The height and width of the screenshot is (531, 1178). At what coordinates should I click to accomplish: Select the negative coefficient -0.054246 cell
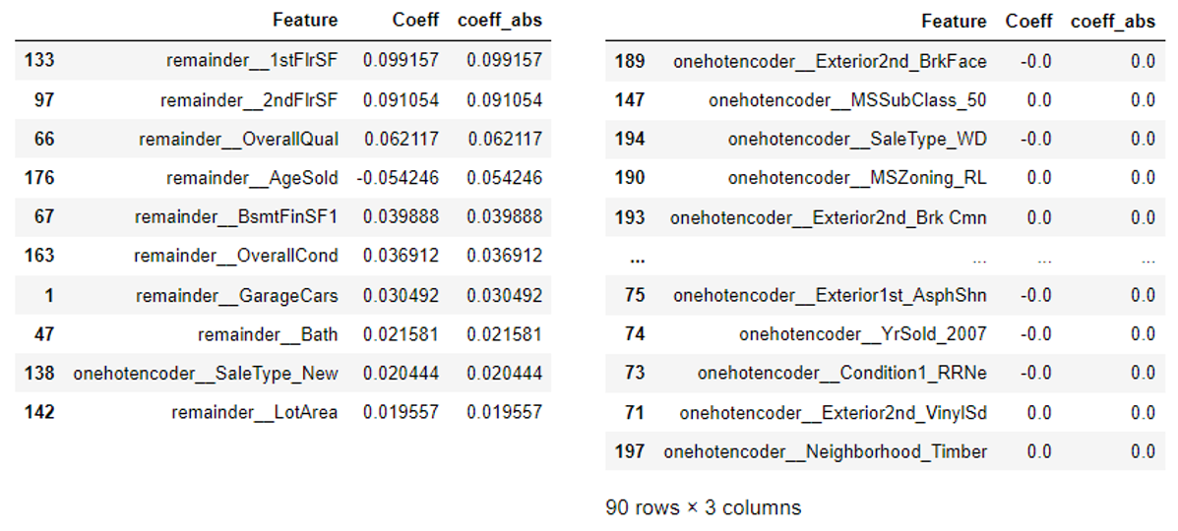[401, 178]
